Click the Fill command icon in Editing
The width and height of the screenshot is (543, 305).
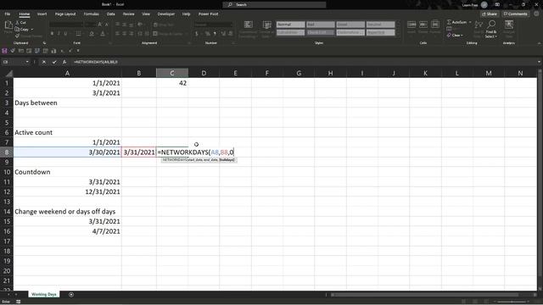click(x=449, y=29)
